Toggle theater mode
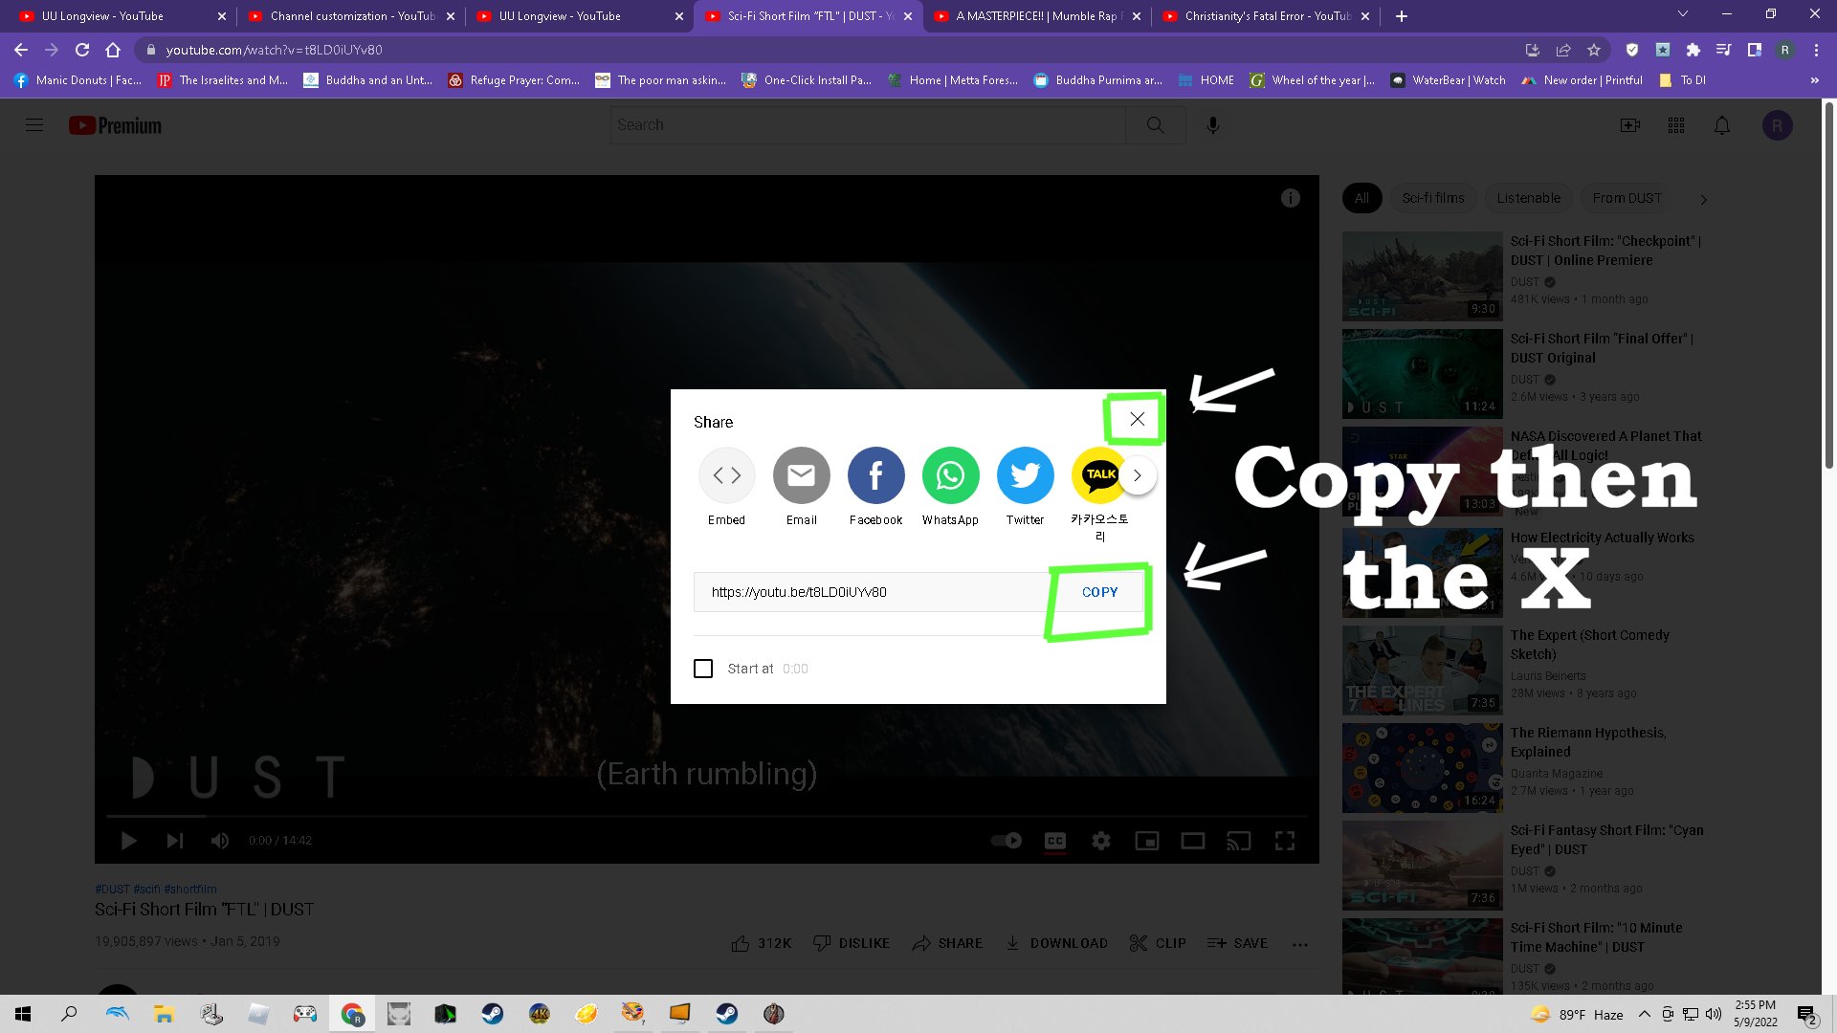1837x1033 pixels. [1192, 841]
